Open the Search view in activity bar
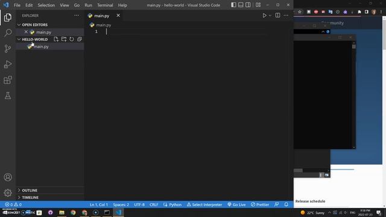386x217 pixels. pyautogui.click(x=8, y=33)
